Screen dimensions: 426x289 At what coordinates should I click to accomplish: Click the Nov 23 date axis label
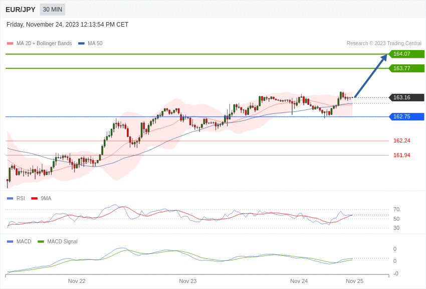point(188,281)
